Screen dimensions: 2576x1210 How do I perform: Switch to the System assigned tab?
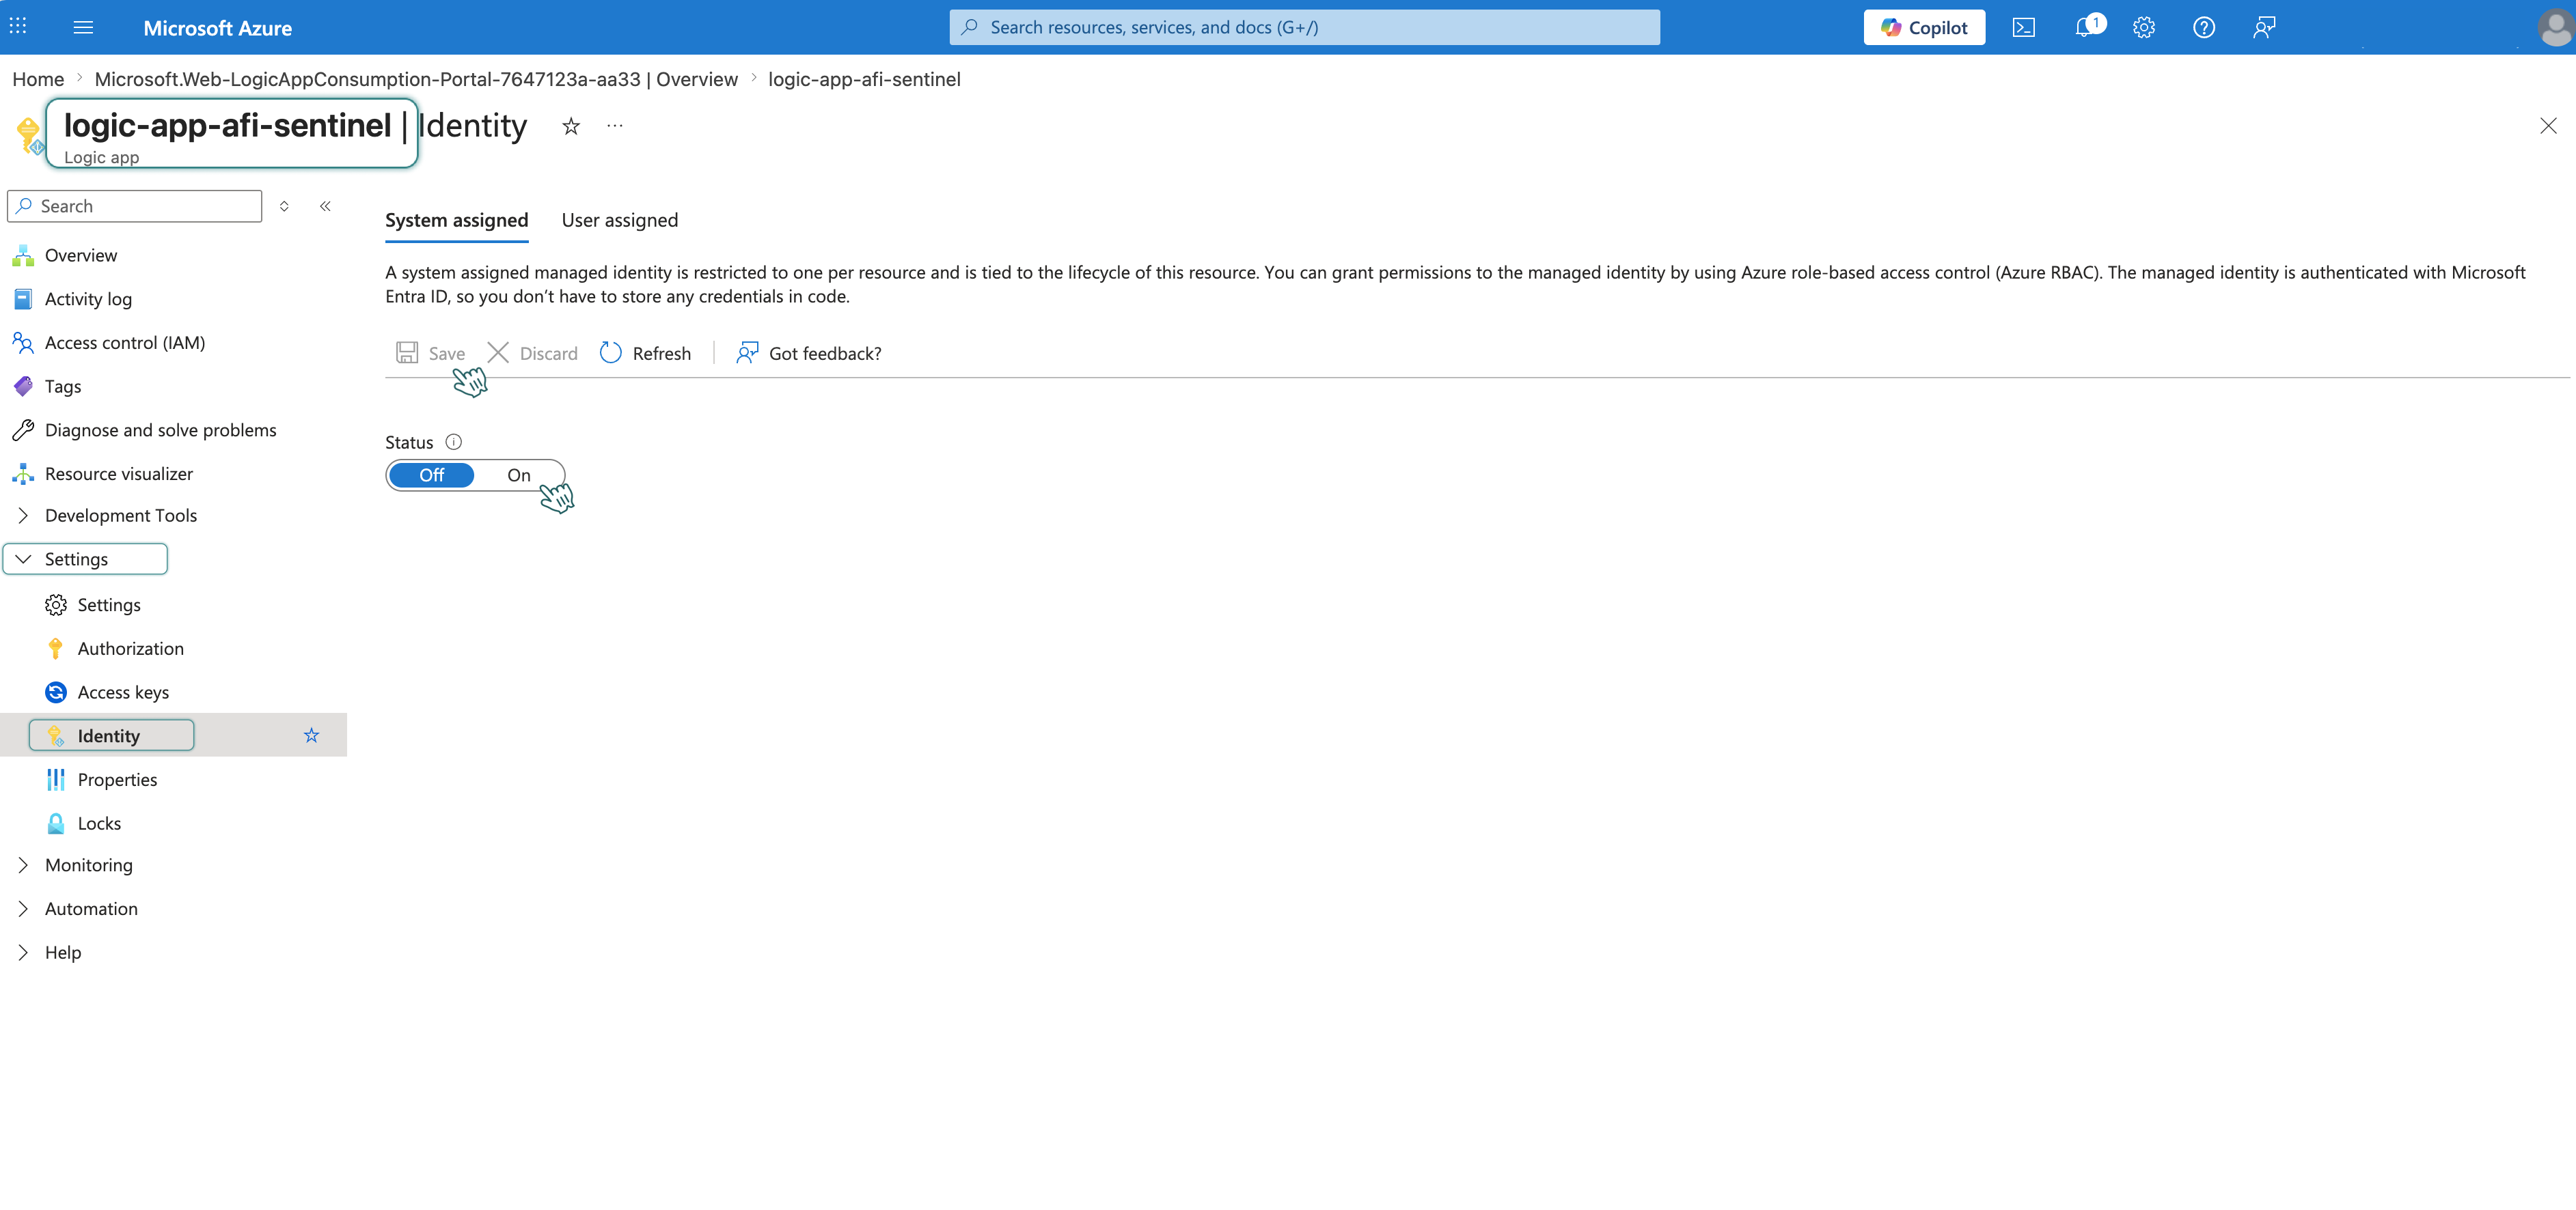point(456,220)
